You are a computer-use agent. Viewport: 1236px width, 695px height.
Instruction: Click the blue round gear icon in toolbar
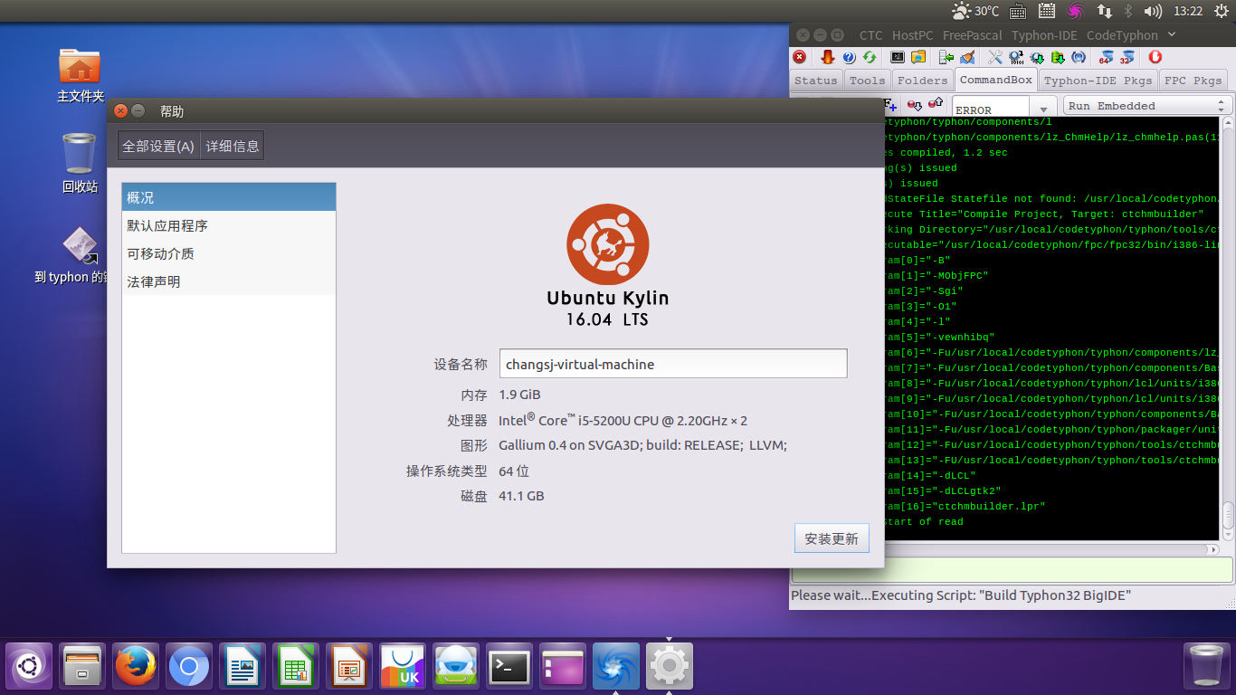tap(1079, 57)
